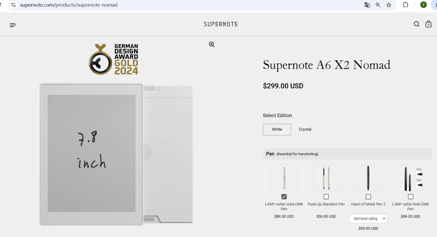Click the browser zoom magnifier icon
This screenshot has width=437, height=237.
pyautogui.click(x=378, y=5)
